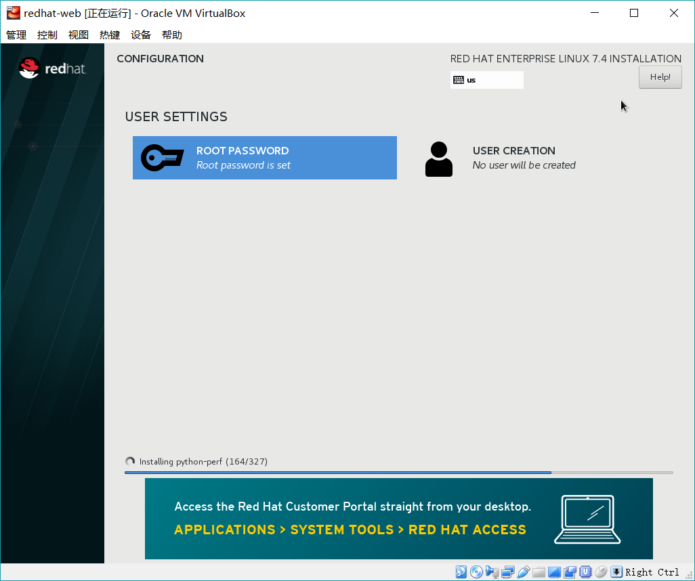Image resolution: width=695 pixels, height=581 pixels.
Task: Click the mouse integration status icon
Action: coord(601,572)
